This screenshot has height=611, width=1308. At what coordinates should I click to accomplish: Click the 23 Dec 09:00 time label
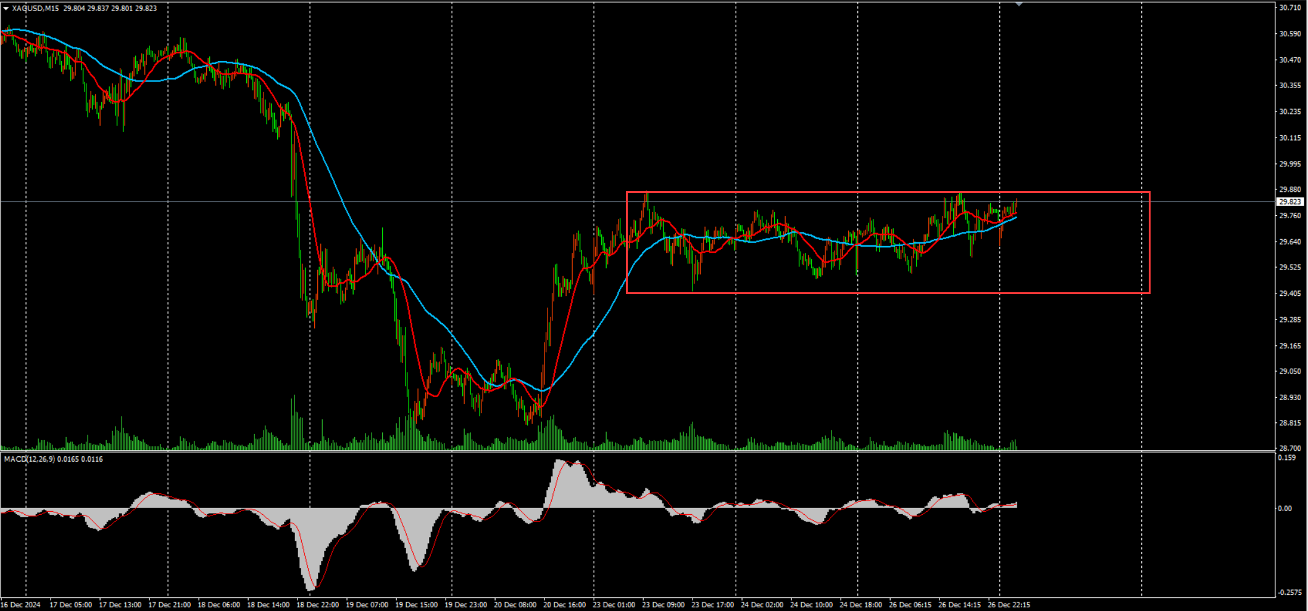coord(663,605)
